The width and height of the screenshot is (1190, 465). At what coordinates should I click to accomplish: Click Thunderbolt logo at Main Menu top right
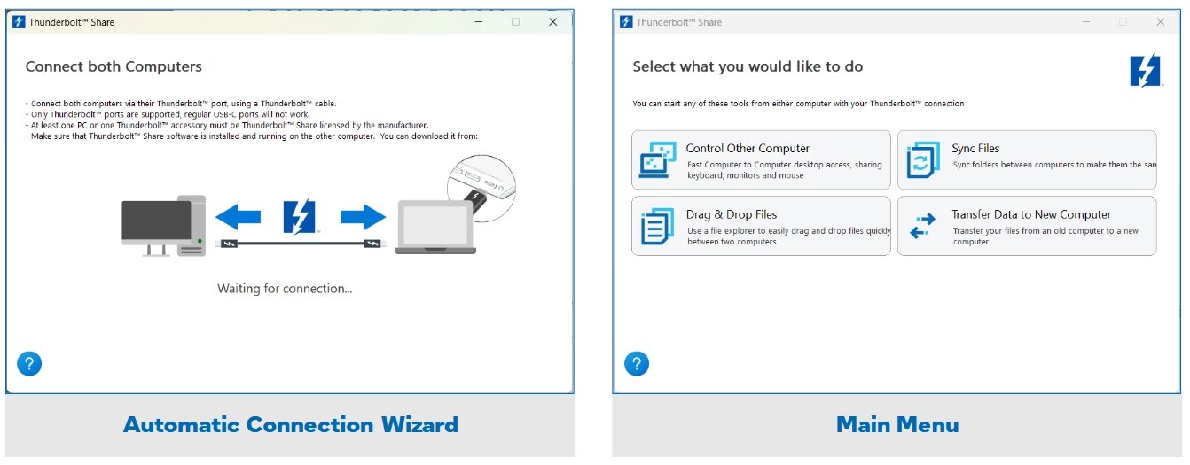pyautogui.click(x=1145, y=71)
